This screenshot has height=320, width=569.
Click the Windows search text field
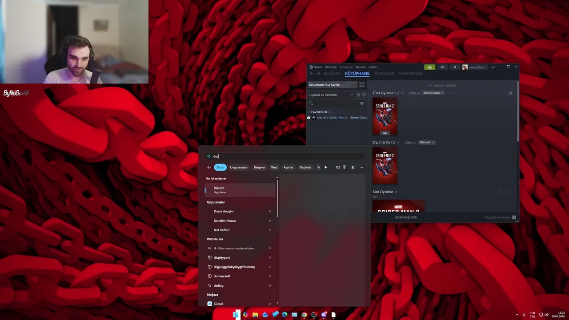click(x=284, y=156)
